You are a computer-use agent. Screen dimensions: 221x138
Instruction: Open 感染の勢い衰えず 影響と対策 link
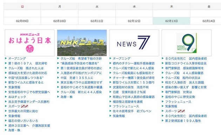[x=186, y=87]
